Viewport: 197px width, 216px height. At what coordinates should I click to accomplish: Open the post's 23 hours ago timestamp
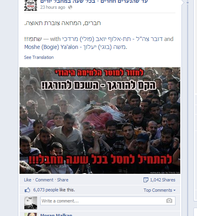tap(53, 7)
